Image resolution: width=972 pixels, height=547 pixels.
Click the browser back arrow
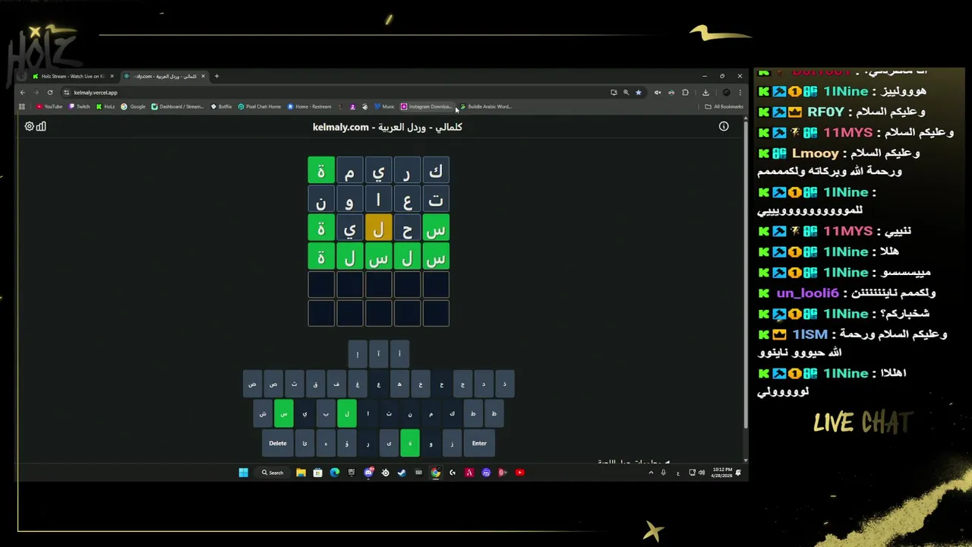click(x=23, y=93)
